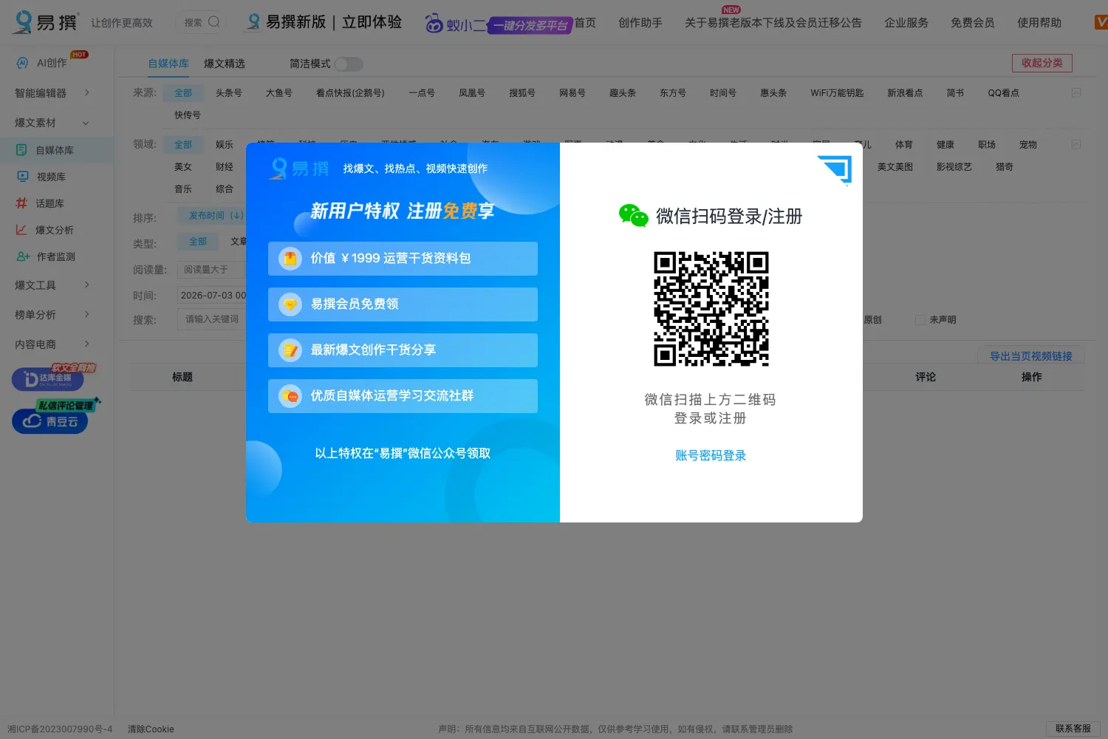This screenshot has width=1108, height=739.
Task: Select 娱乐 domain filter
Action: point(225,145)
